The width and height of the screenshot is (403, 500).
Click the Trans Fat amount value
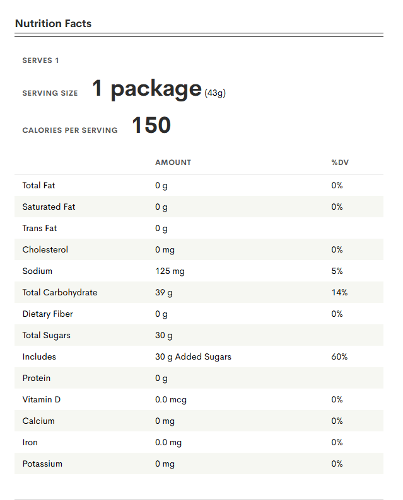pos(161,228)
